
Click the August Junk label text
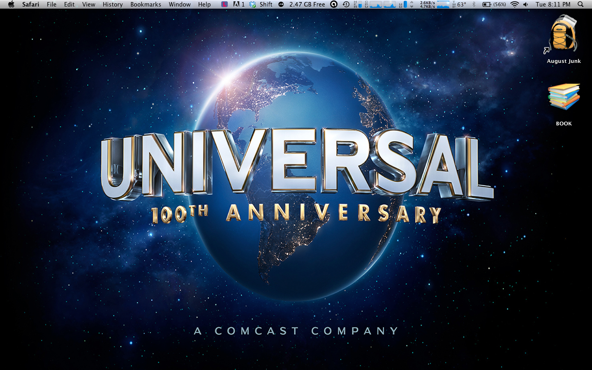coord(564,61)
